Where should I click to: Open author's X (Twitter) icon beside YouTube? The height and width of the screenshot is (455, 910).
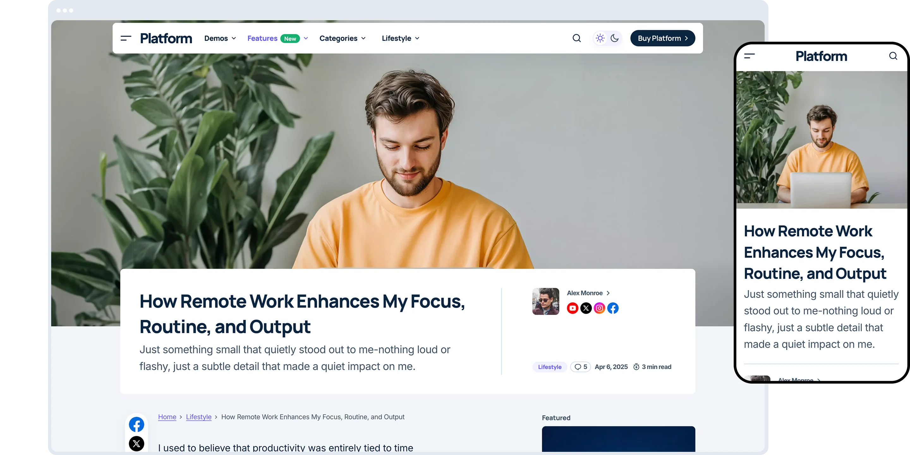586,308
